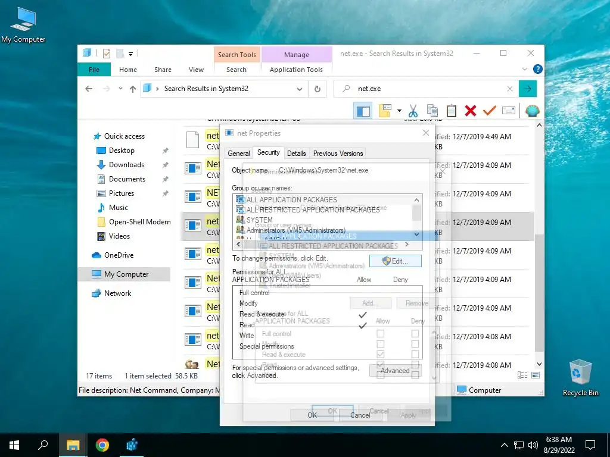
Task: Click OK in net Properties dialog
Action: pyautogui.click(x=312, y=415)
